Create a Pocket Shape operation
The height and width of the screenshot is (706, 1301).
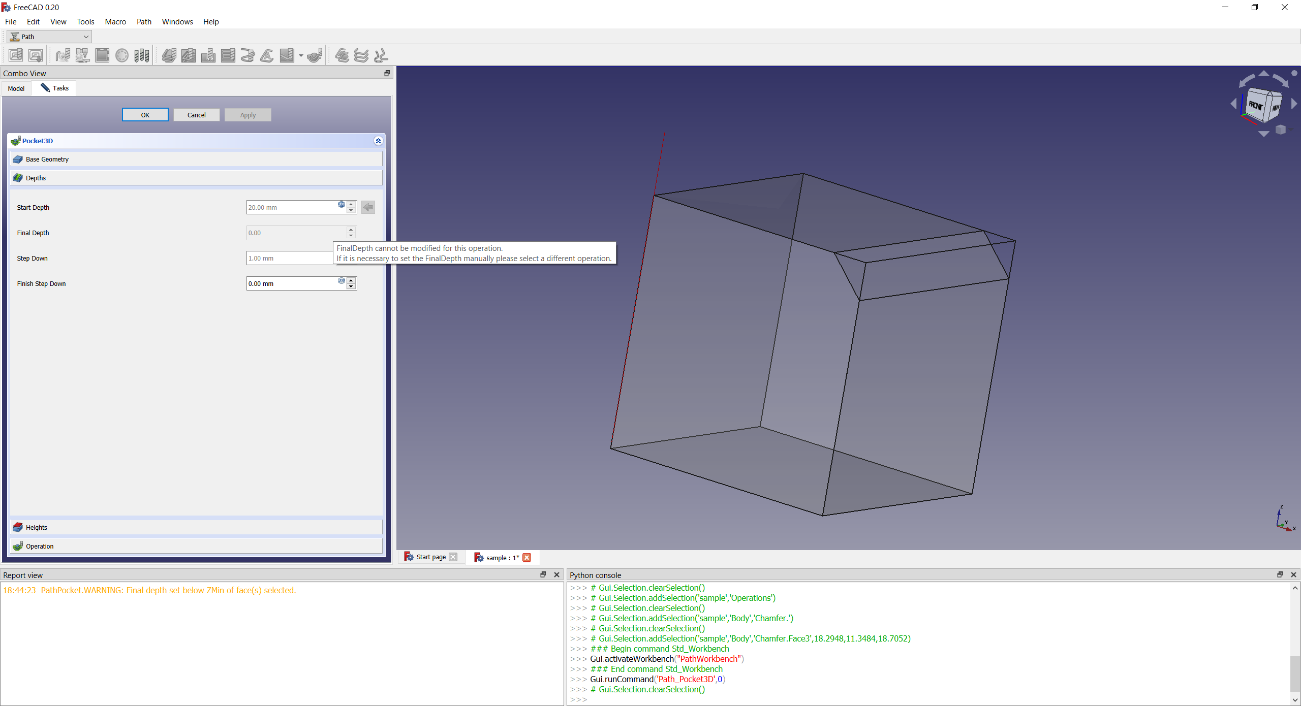[188, 55]
